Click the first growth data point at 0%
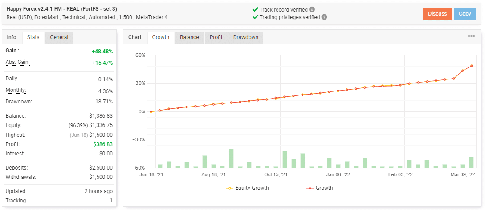This screenshot has width=485, height=210. (151, 111)
